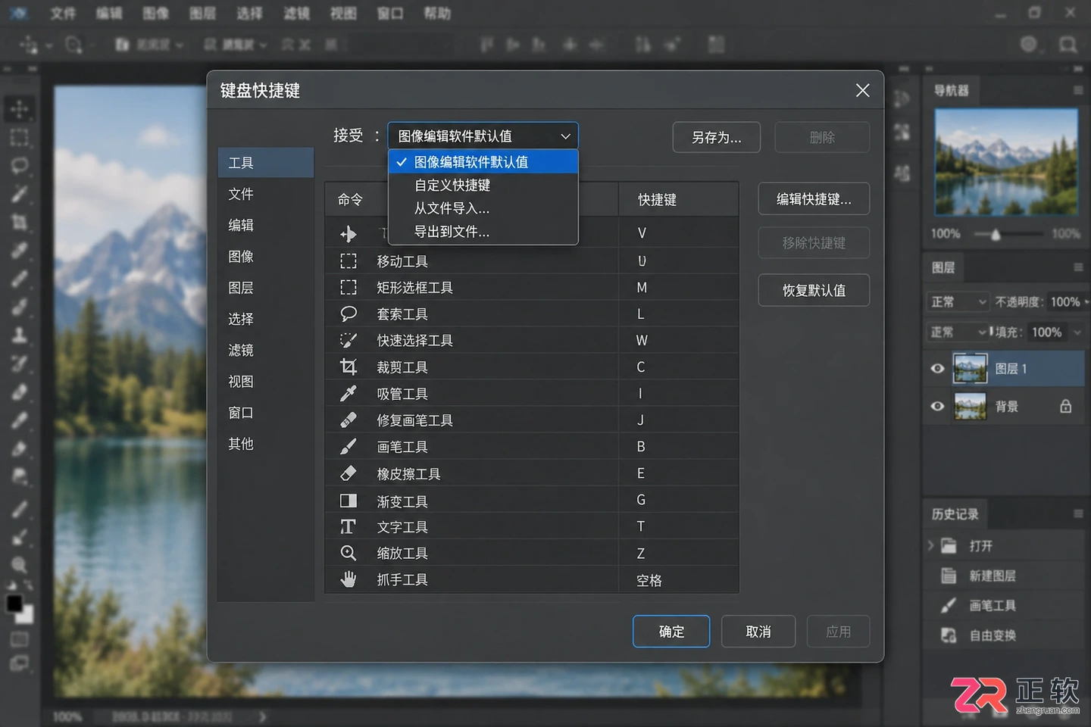Choose 从文件导入... from the open list
1091x727 pixels.
tap(483, 208)
